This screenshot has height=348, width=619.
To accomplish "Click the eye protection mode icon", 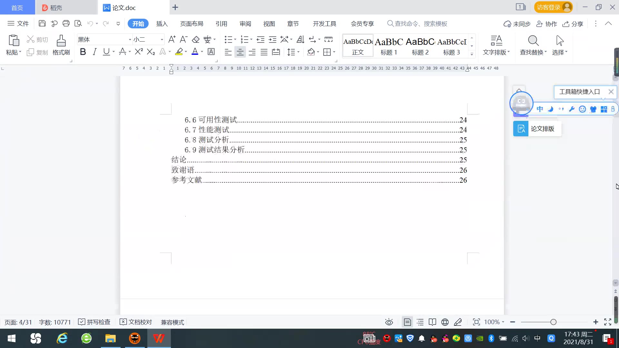I will point(389,322).
